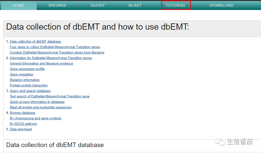This screenshot has width=261, height=153.
Task: Follow the Four steps to collect genes link
Action: click(55, 47)
